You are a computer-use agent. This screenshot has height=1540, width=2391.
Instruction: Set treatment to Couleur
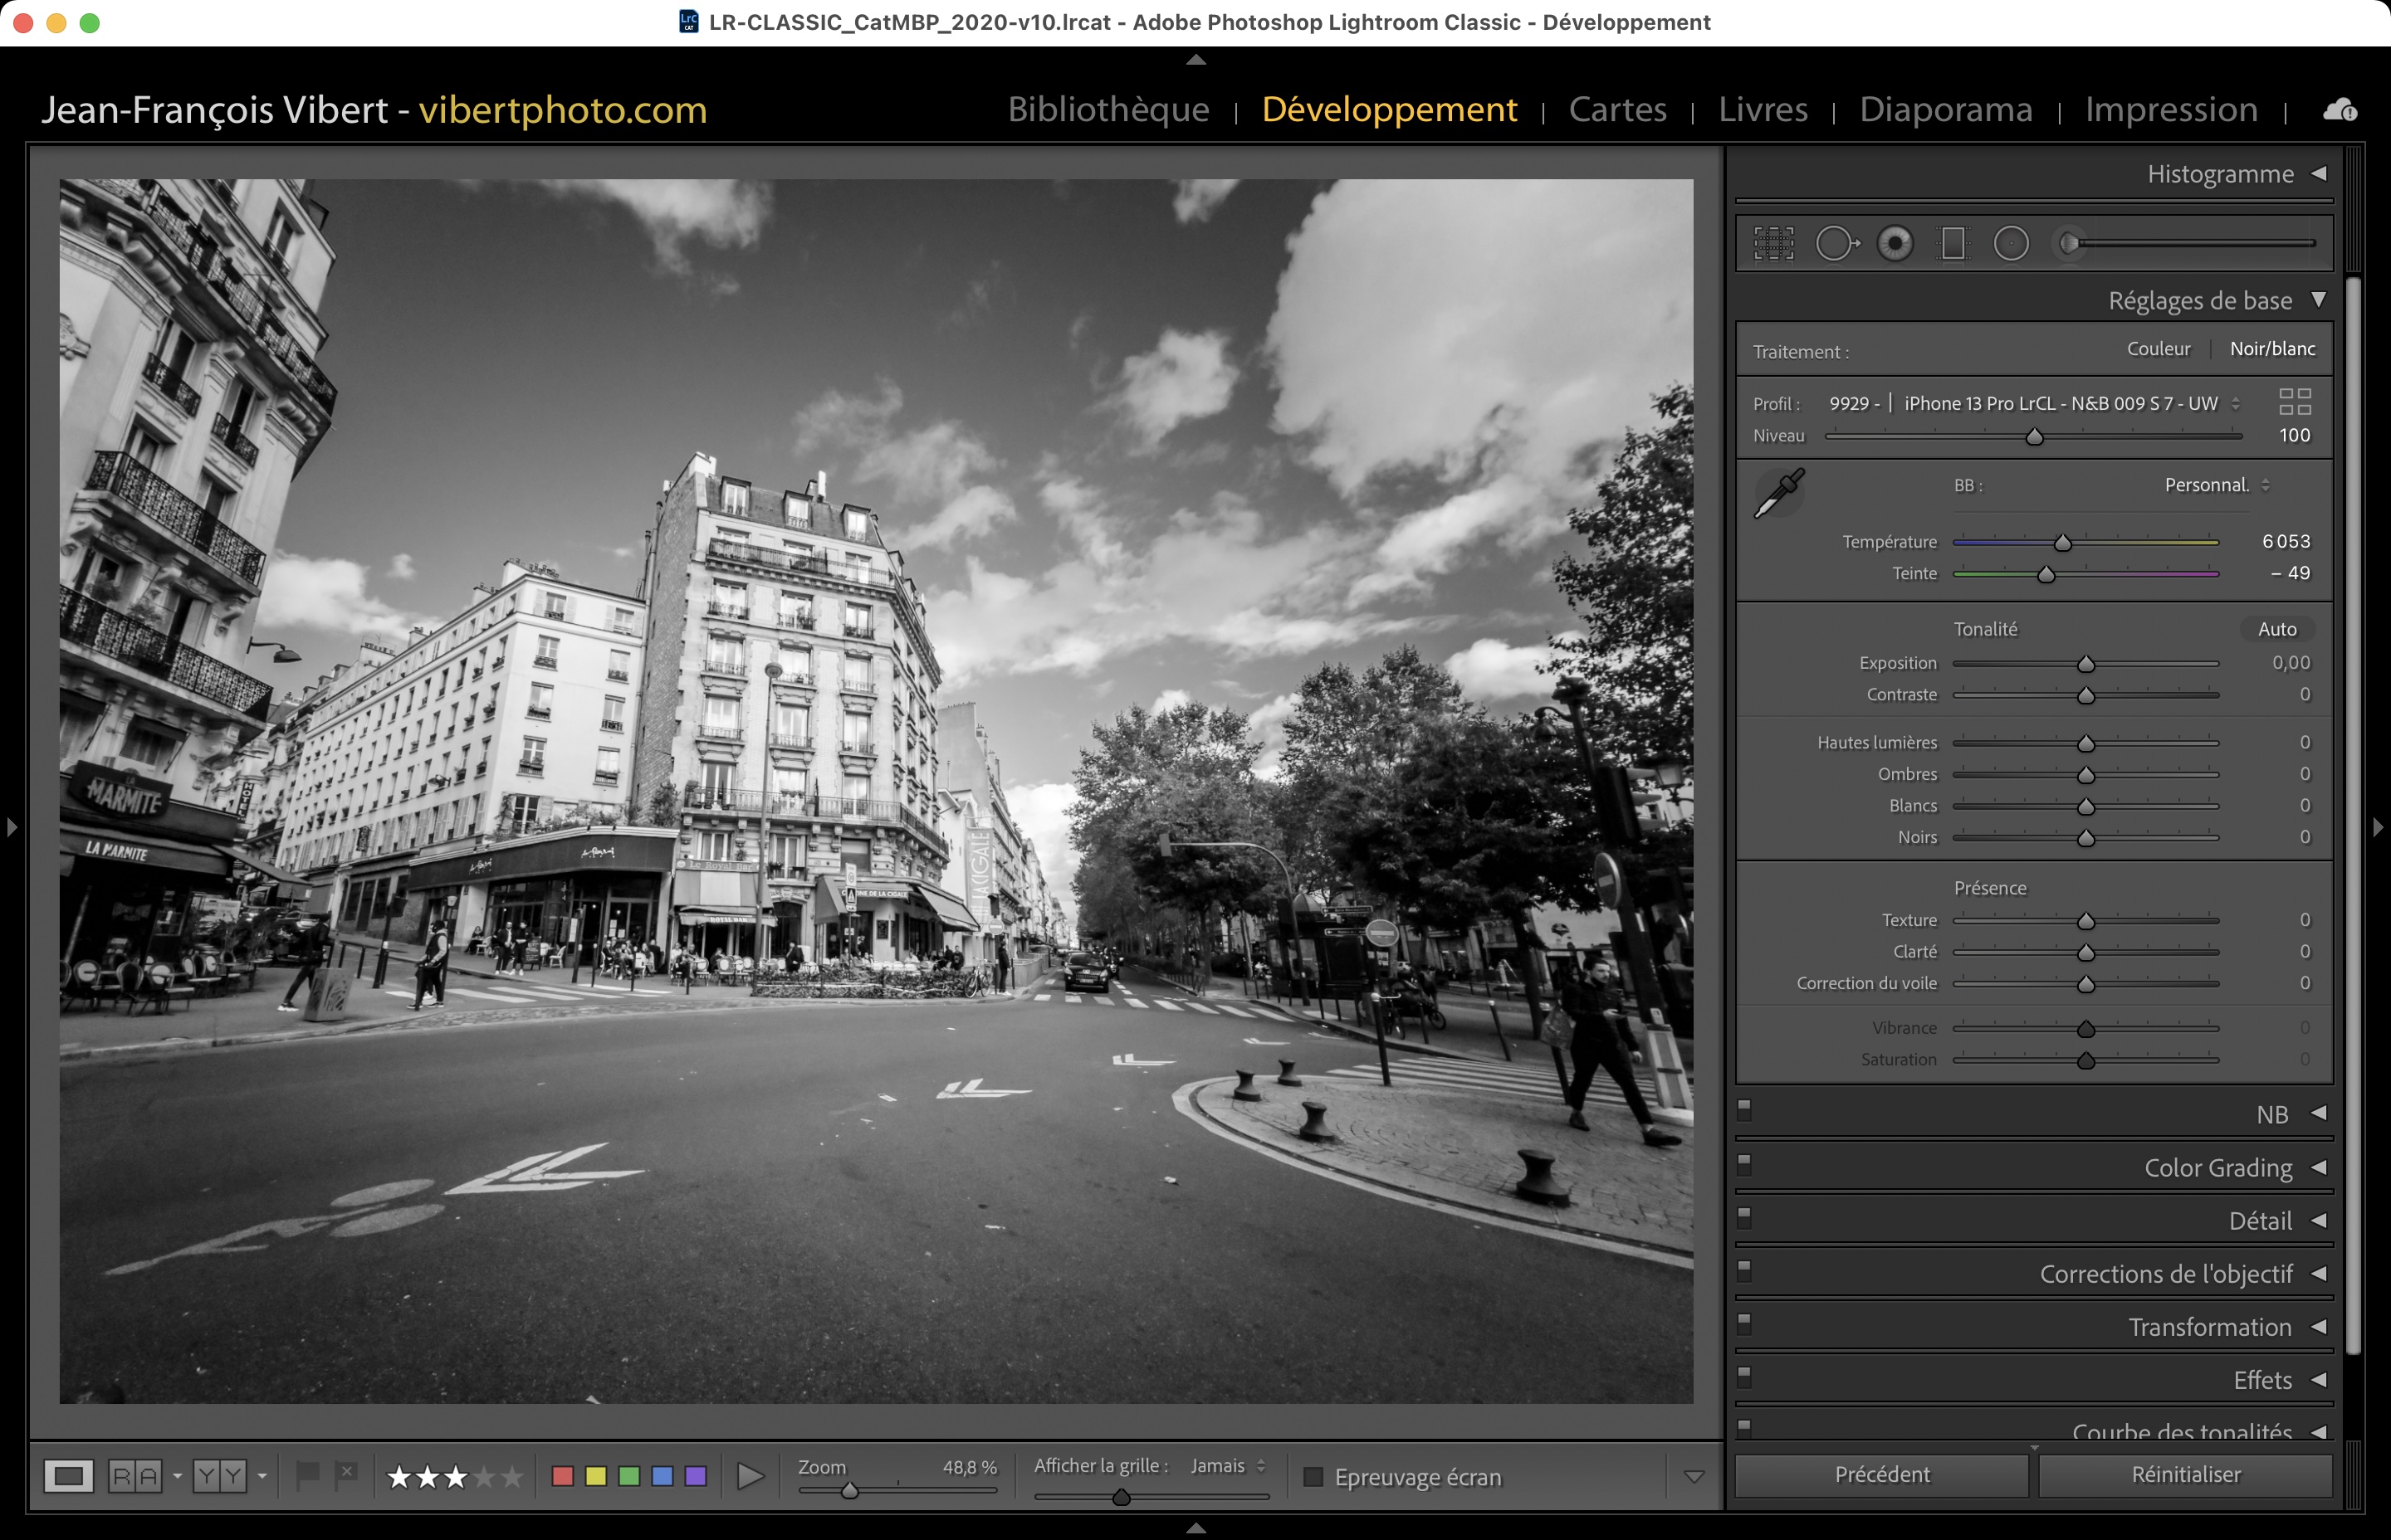coord(2158,349)
